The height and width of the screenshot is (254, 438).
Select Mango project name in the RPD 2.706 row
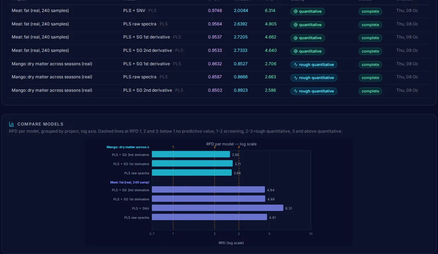coord(52,64)
